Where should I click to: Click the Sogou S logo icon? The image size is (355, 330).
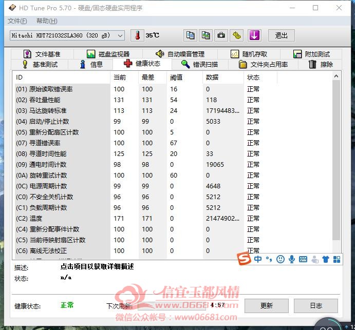pyautogui.click(x=244, y=259)
